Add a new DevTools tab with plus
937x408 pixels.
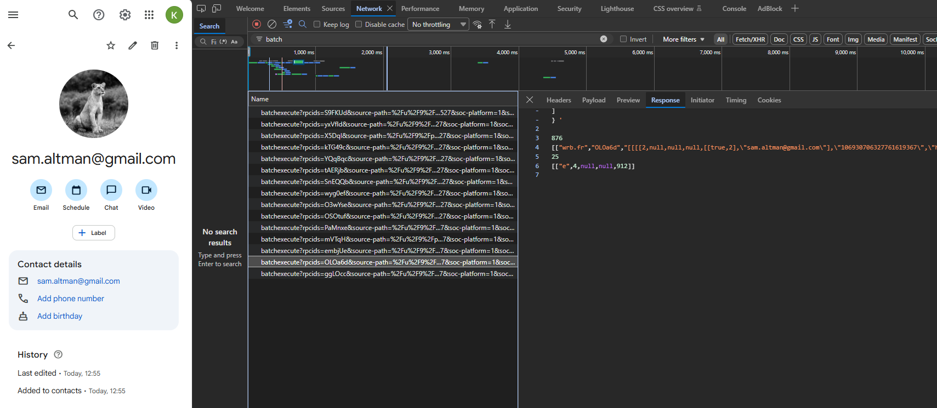[x=795, y=8]
